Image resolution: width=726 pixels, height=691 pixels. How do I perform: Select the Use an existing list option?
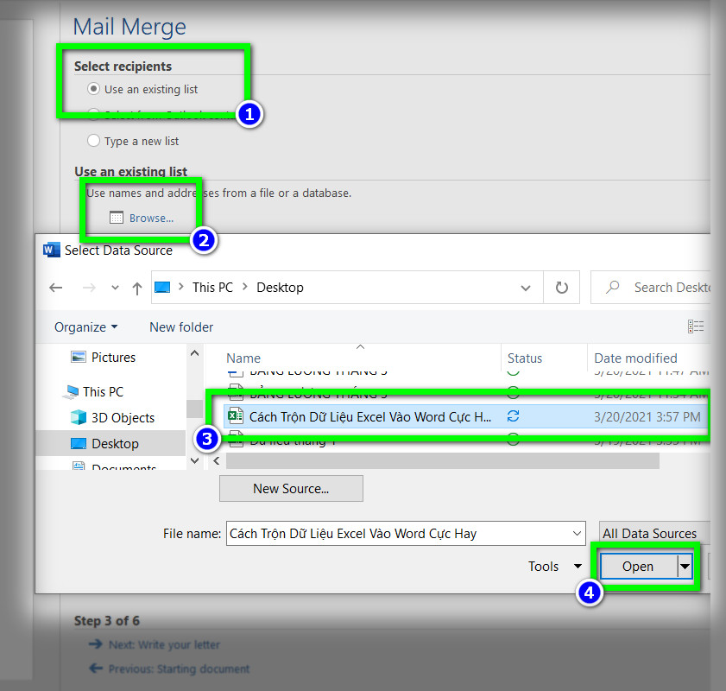pos(94,89)
